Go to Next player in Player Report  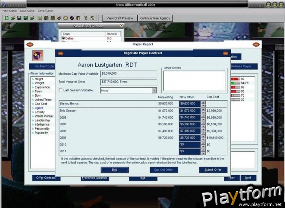coord(248,178)
